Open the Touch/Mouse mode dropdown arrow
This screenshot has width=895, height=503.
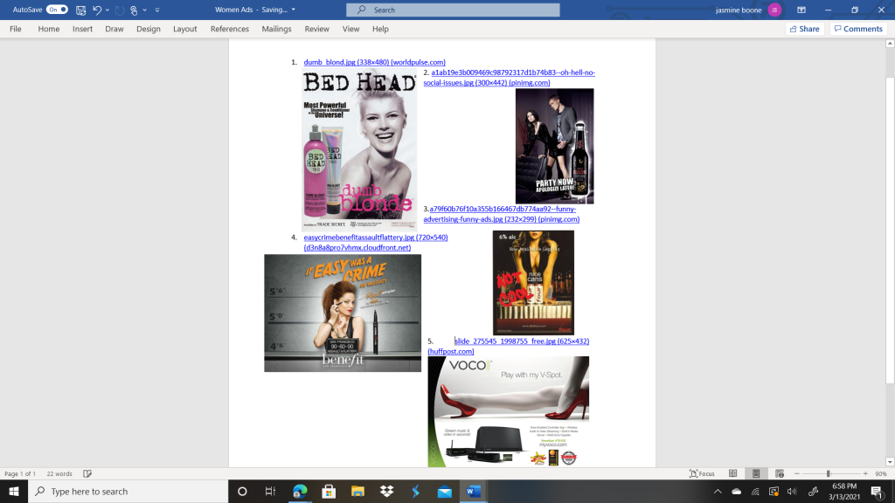click(x=144, y=10)
